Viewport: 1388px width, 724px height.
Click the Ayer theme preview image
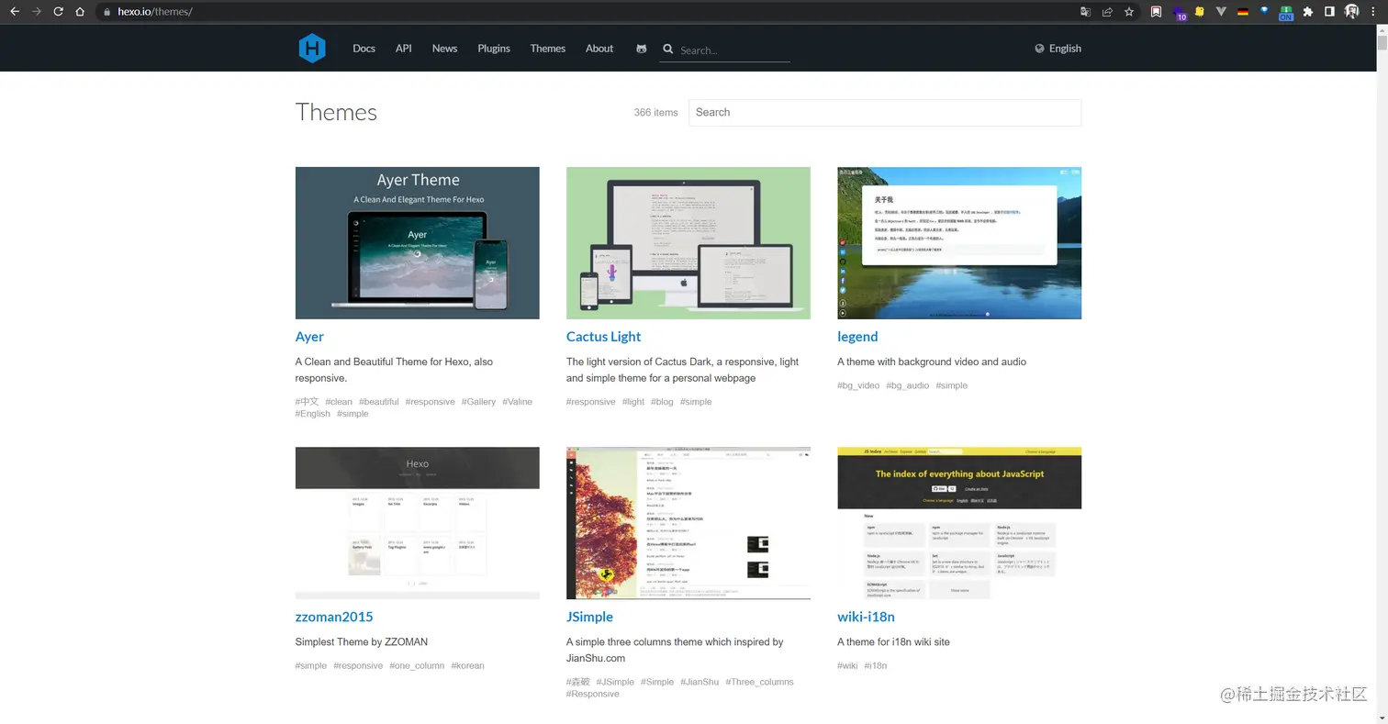tap(418, 243)
